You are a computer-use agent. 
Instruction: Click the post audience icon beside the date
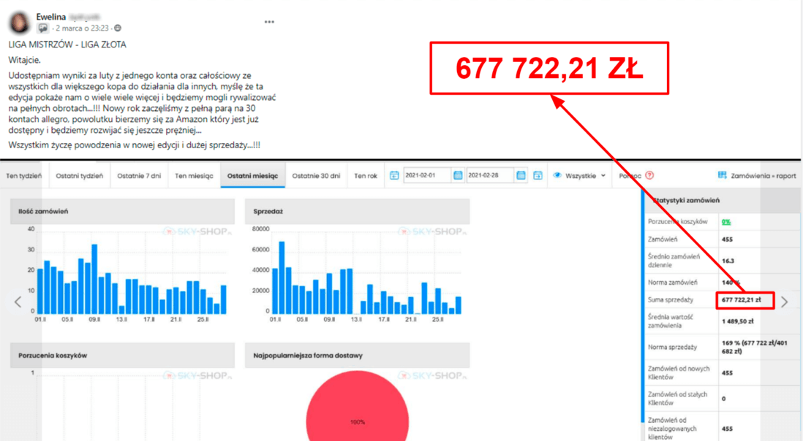(x=118, y=28)
